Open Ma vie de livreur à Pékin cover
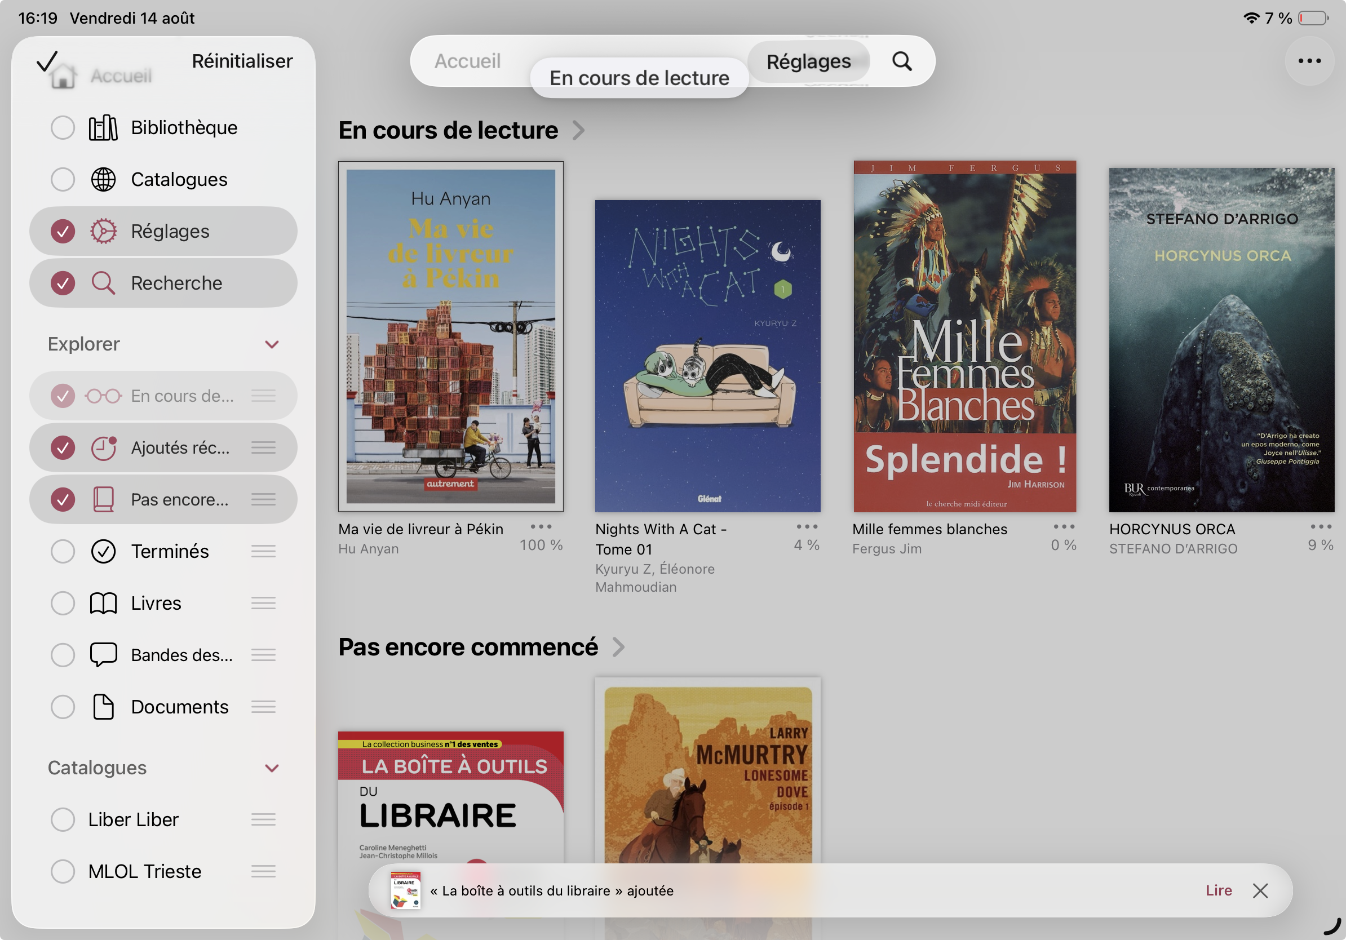The height and width of the screenshot is (940, 1346). click(451, 336)
